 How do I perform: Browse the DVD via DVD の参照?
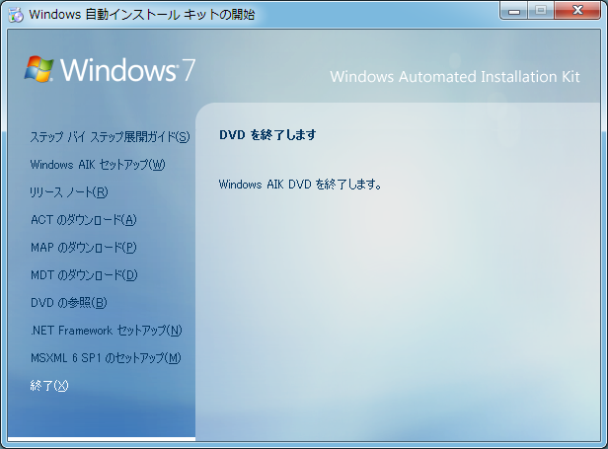point(68,303)
